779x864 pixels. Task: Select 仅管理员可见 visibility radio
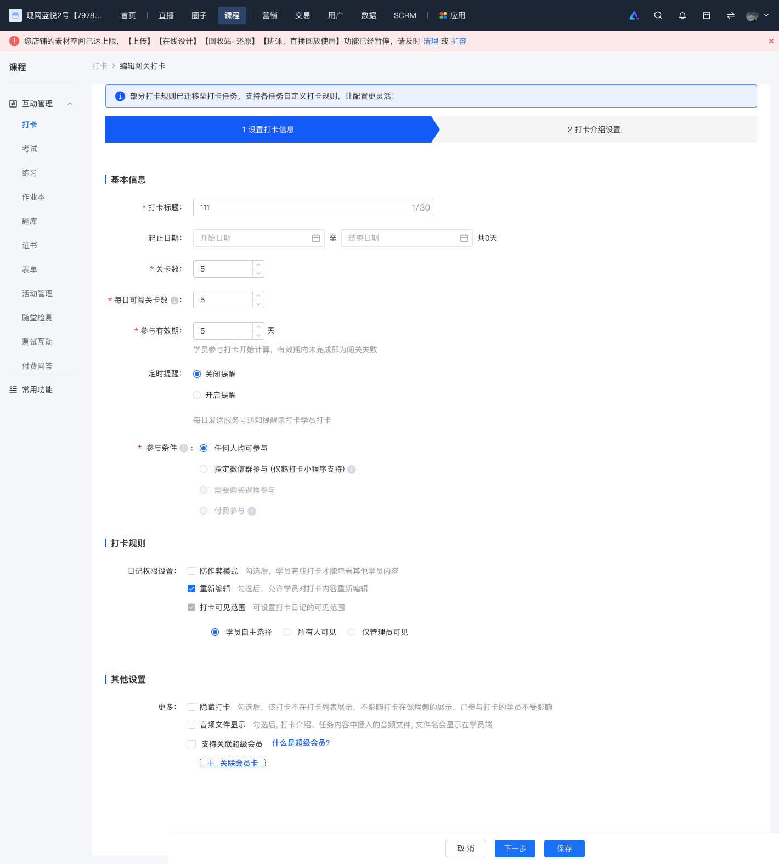point(352,632)
